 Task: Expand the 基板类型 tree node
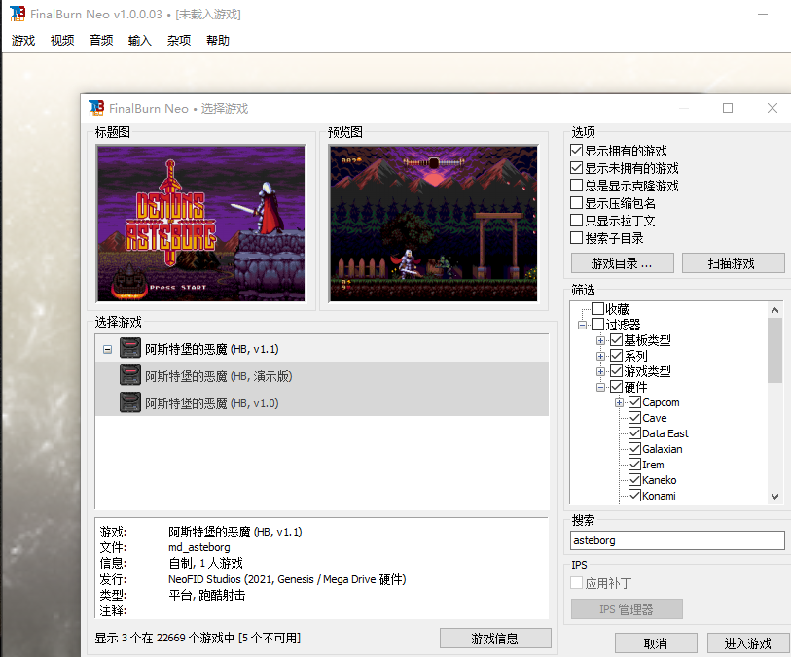[x=600, y=340]
